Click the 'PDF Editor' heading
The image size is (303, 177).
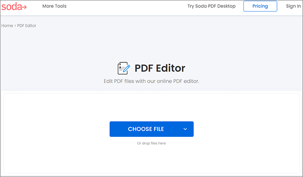tap(160, 68)
